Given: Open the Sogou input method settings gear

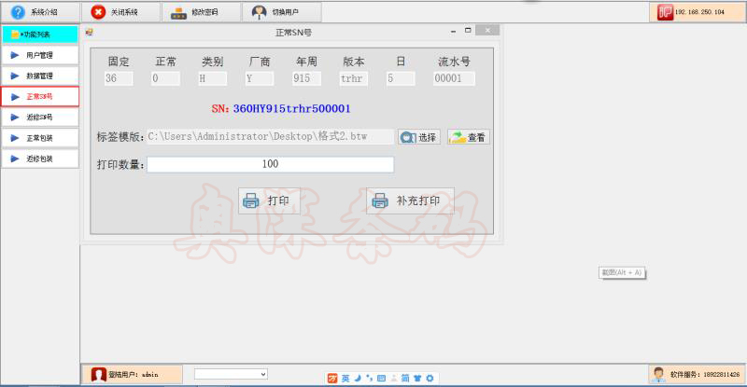Looking at the screenshot, I should pos(430,378).
